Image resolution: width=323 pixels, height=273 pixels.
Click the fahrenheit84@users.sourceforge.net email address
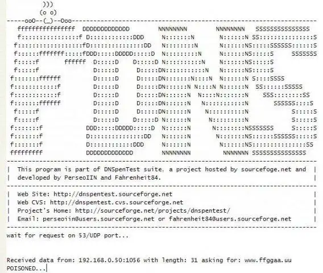pos(230,219)
